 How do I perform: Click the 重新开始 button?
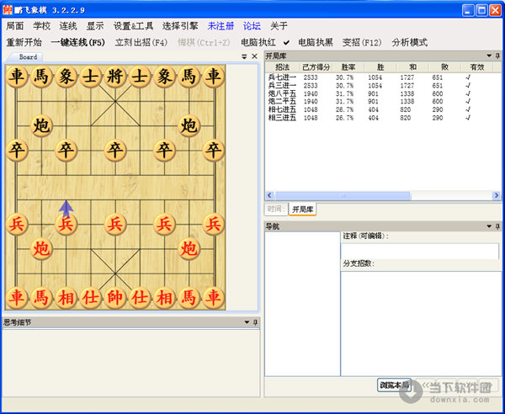(x=24, y=41)
